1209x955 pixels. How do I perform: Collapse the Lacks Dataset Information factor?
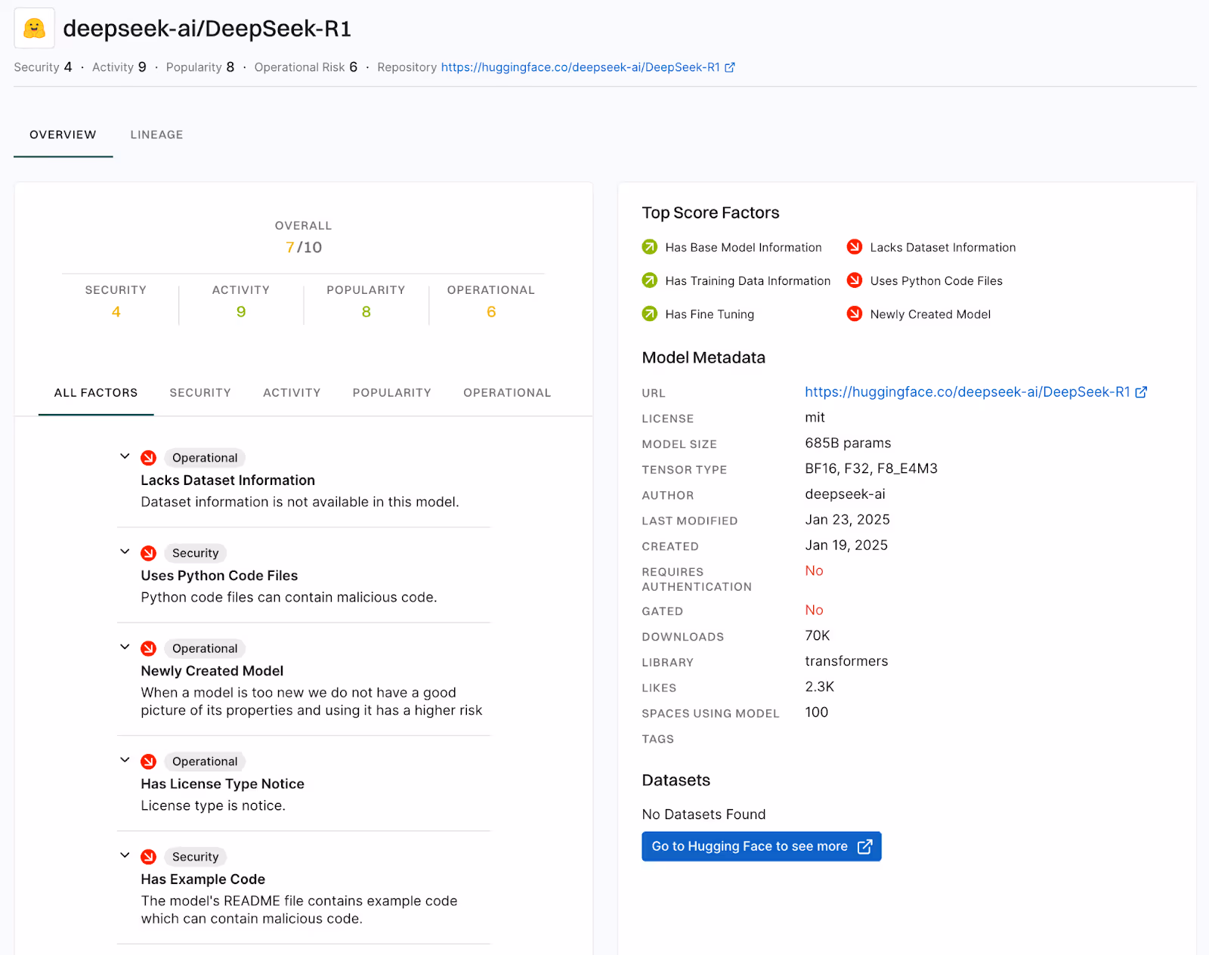(x=125, y=456)
